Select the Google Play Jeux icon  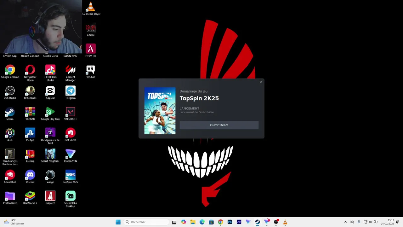(x=50, y=113)
